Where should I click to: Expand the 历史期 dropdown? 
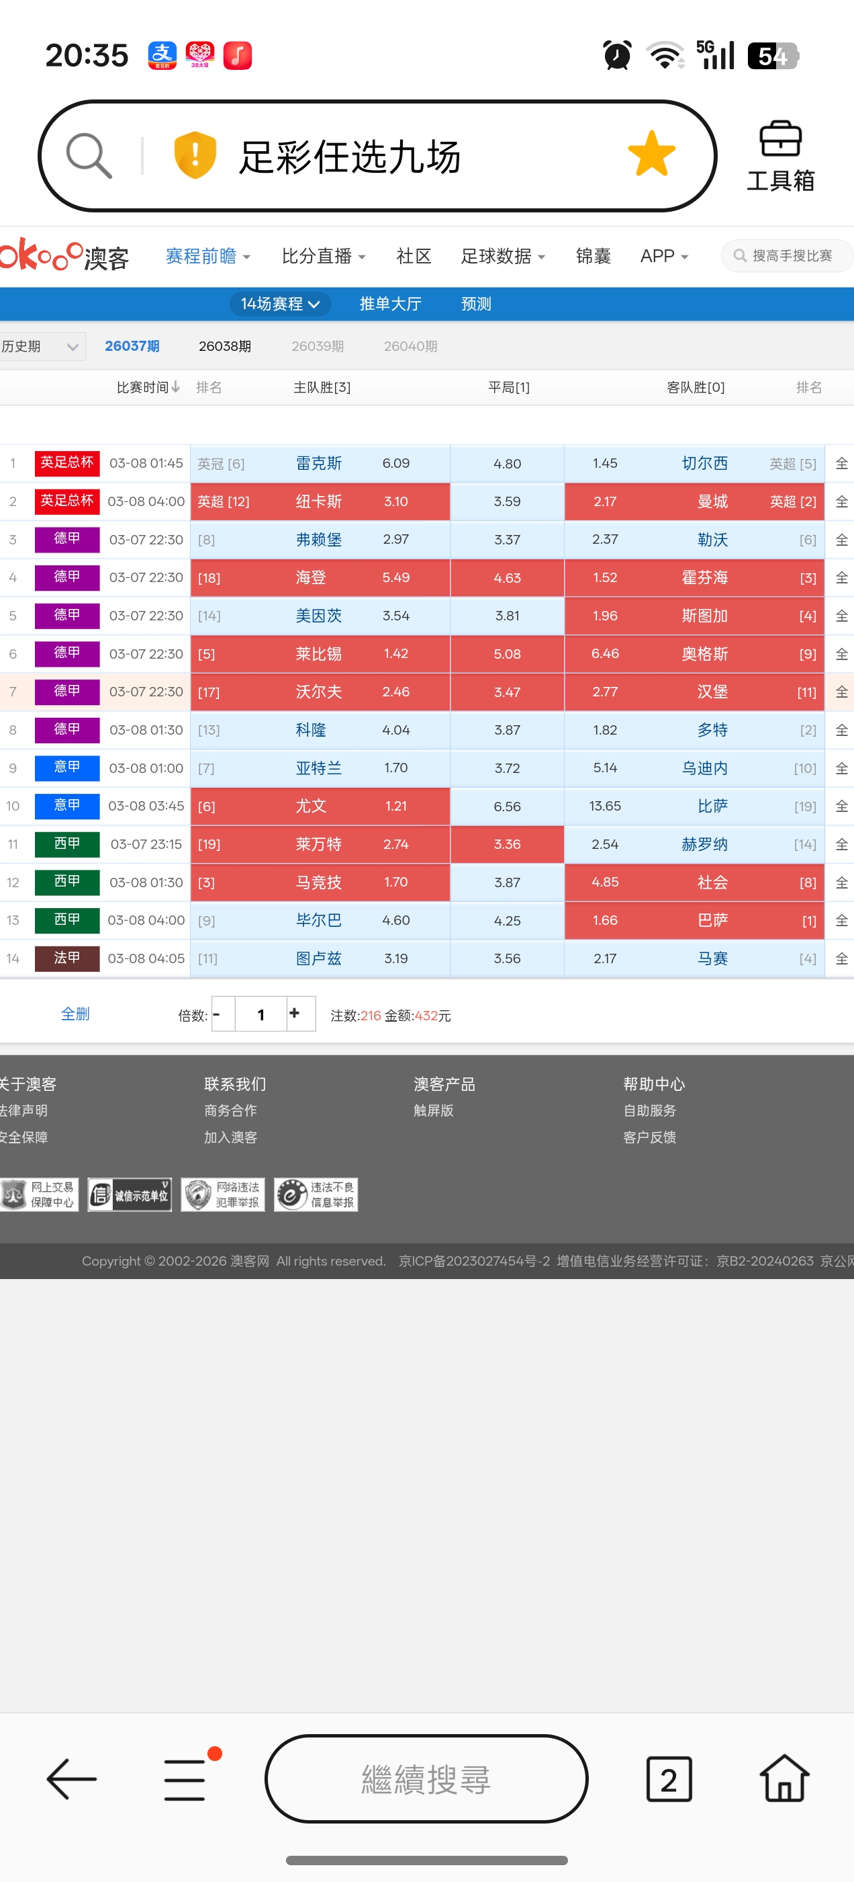click(41, 346)
